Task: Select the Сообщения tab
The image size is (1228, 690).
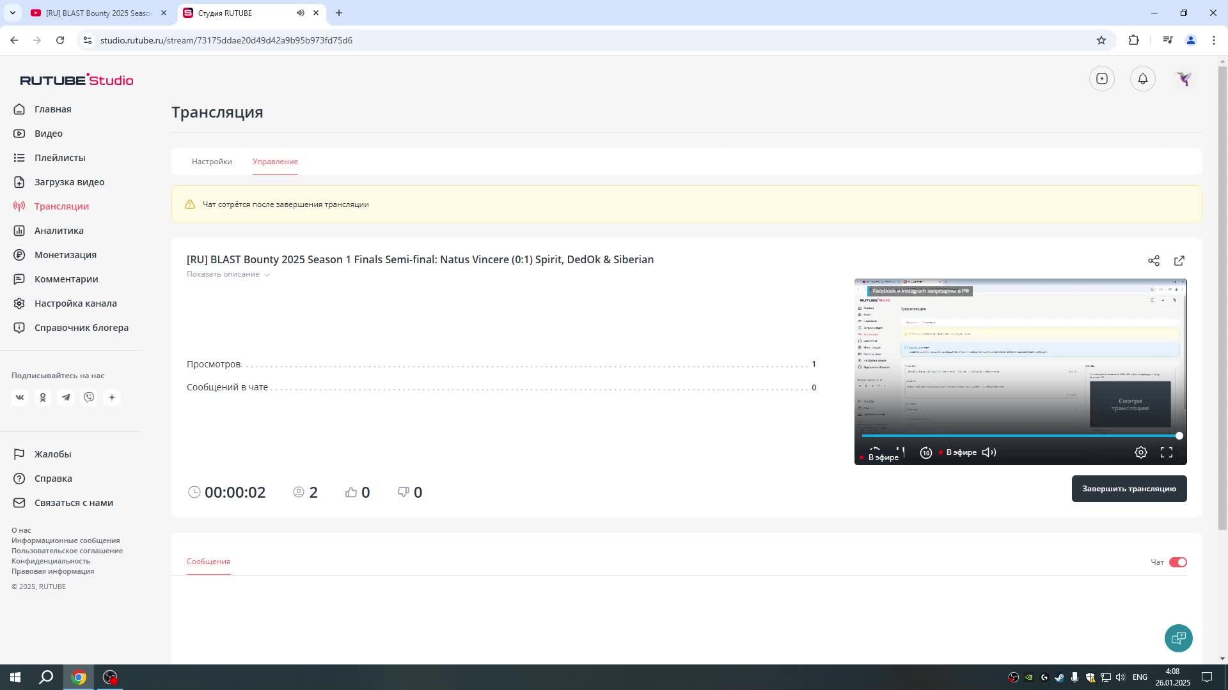Action: click(x=209, y=562)
